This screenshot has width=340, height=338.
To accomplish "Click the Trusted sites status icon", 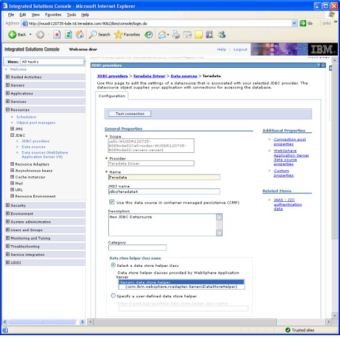I will pos(288,330).
